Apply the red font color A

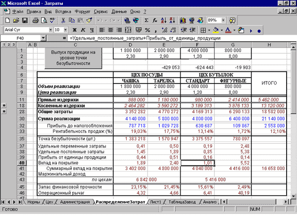coord(228,30)
